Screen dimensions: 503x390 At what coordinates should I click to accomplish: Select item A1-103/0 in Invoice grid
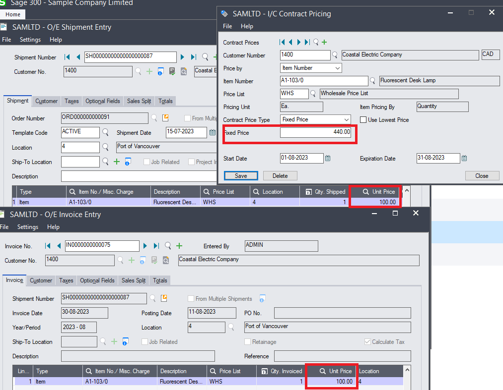[119, 382]
